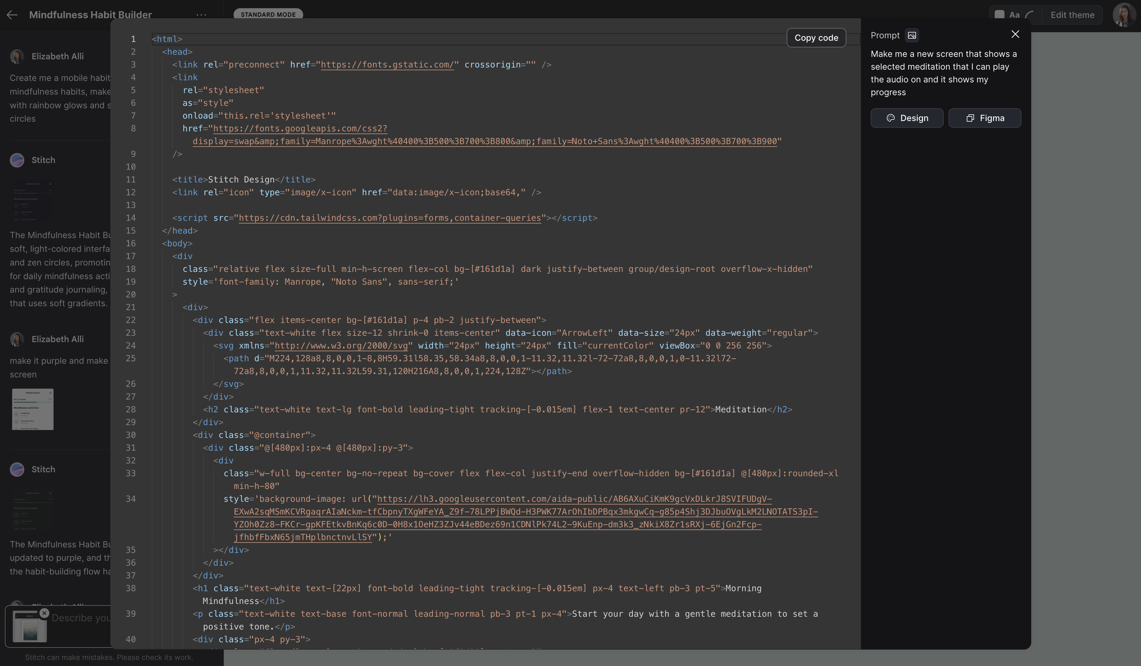Viewport: 1141px width, 666px height.
Task: Go back using the left arrow icon
Action: click(12, 15)
